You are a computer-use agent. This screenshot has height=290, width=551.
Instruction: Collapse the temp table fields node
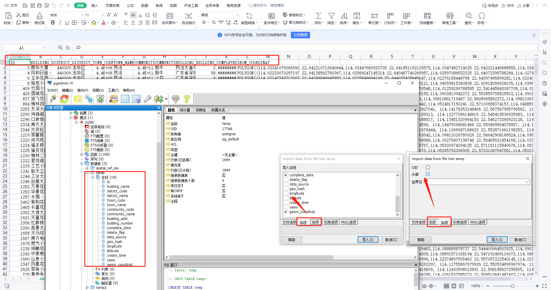pyautogui.click(x=92, y=177)
